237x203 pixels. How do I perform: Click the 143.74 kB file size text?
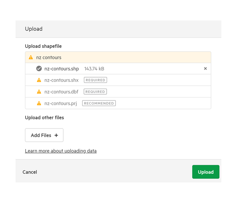pos(94,69)
